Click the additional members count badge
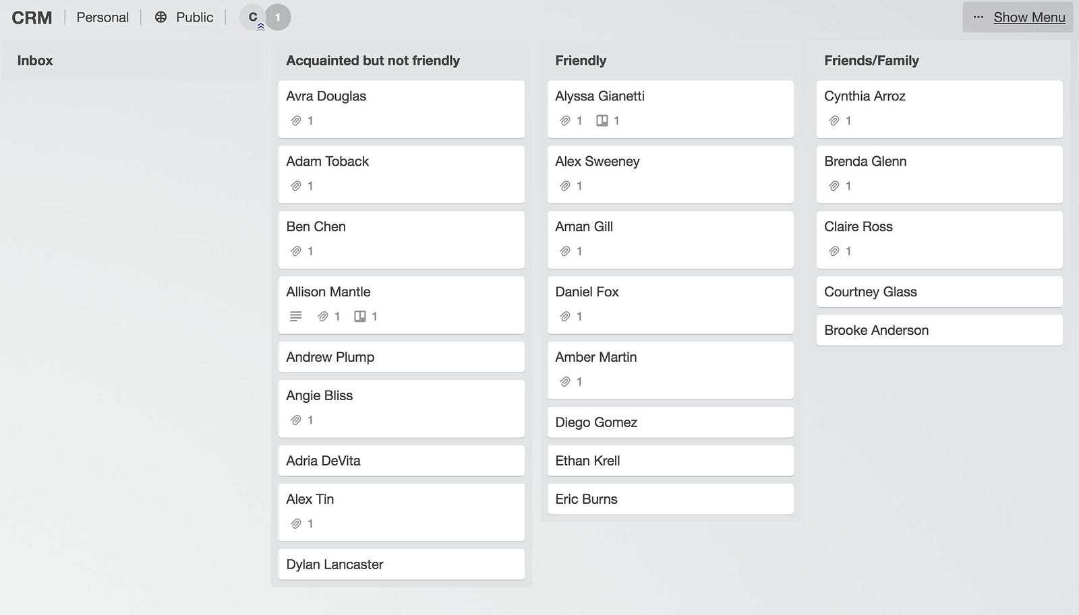The width and height of the screenshot is (1079, 615). 278,18
